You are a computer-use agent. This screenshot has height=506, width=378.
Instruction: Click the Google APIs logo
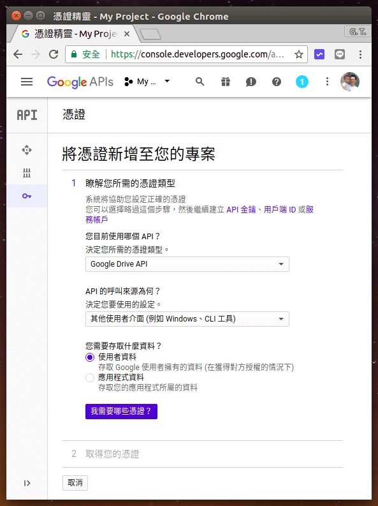(x=80, y=82)
